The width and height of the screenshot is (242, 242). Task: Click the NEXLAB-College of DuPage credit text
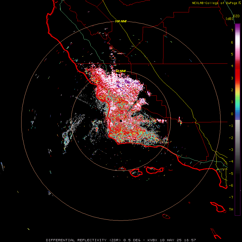click(216, 3)
